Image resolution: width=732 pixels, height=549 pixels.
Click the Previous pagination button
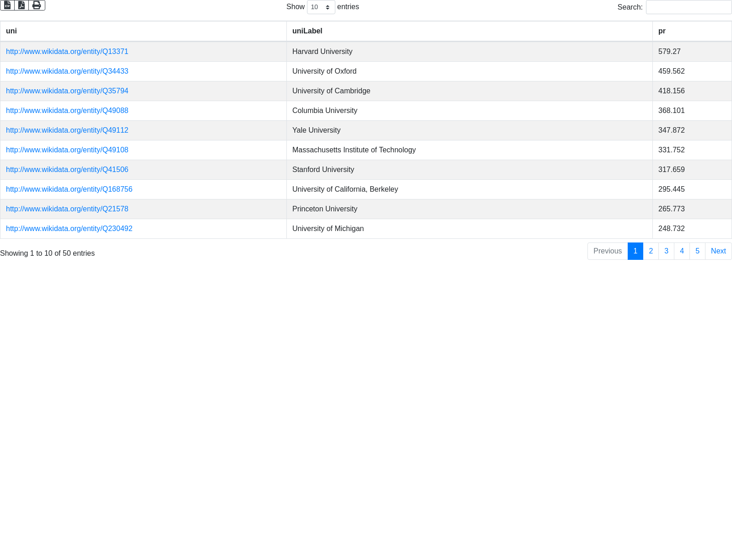coord(607,251)
